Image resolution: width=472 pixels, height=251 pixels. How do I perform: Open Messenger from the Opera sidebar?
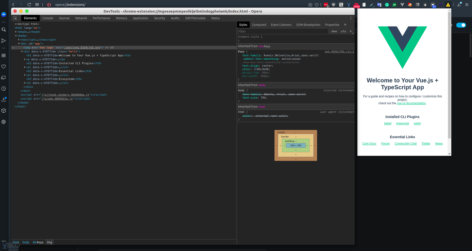point(4,15)
